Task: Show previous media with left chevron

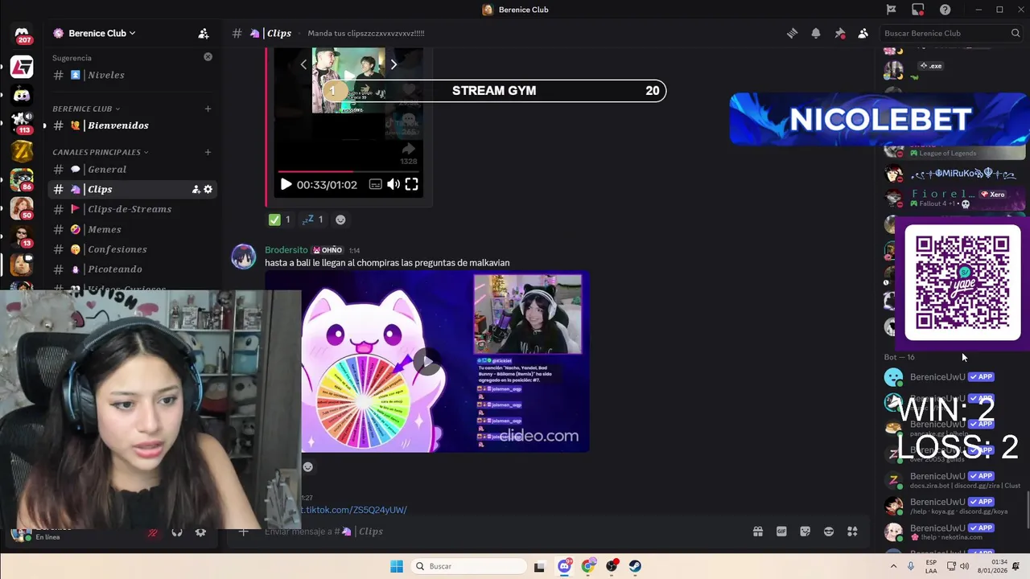Action: (303, 64)
